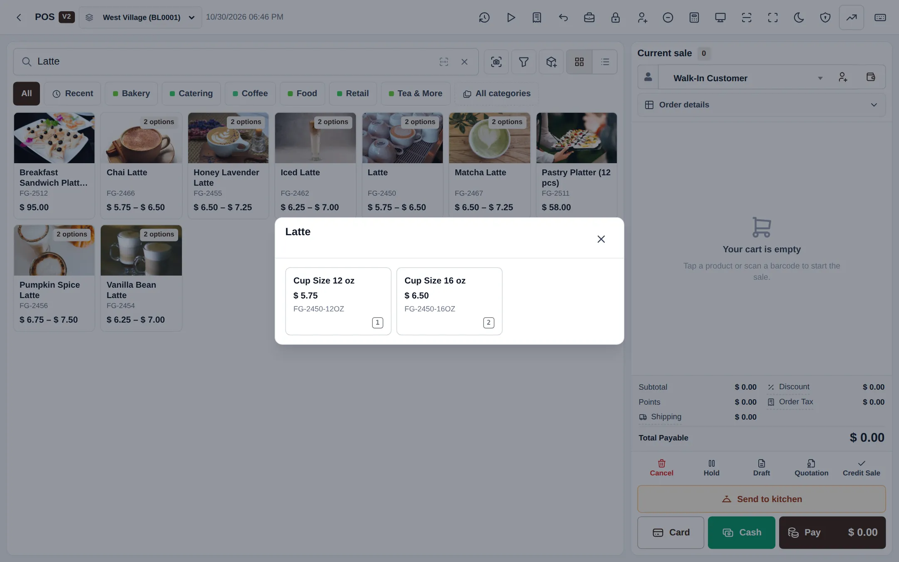Click add new customer icon in cart
Viewport: 899px width, 562px height.
[843, 77]
